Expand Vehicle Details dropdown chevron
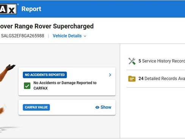This screenshot has height=139, width=185. pyautogui.click(x=85, y=36)
